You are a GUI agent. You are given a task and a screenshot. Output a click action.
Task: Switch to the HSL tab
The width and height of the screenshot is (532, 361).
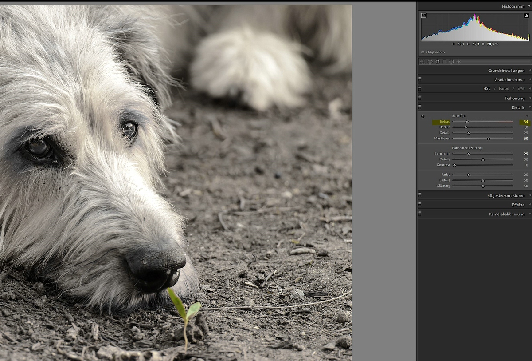[487, 89]
